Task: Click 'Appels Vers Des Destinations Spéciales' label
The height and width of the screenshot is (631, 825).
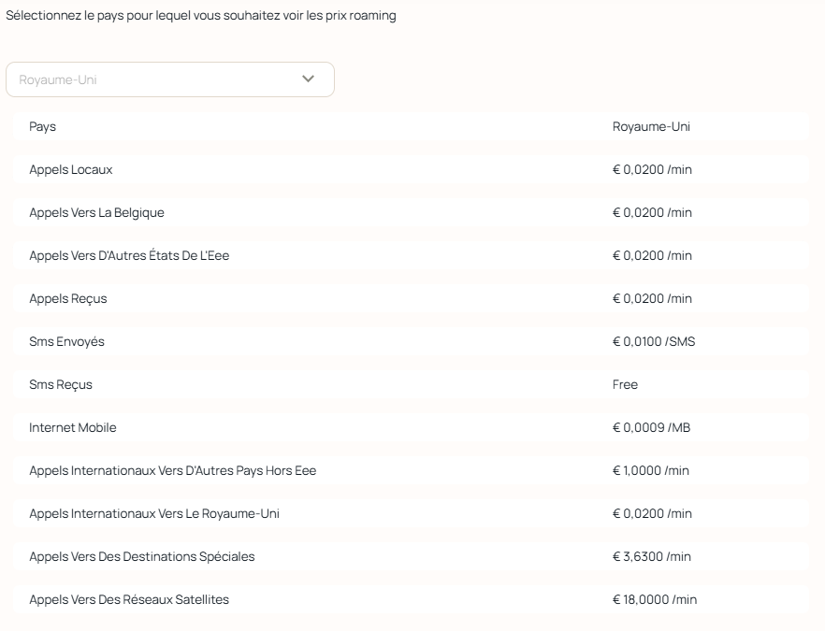Action: point(142,557)
